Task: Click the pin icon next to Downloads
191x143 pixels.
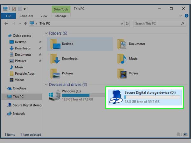Action: tap(40, 48)
